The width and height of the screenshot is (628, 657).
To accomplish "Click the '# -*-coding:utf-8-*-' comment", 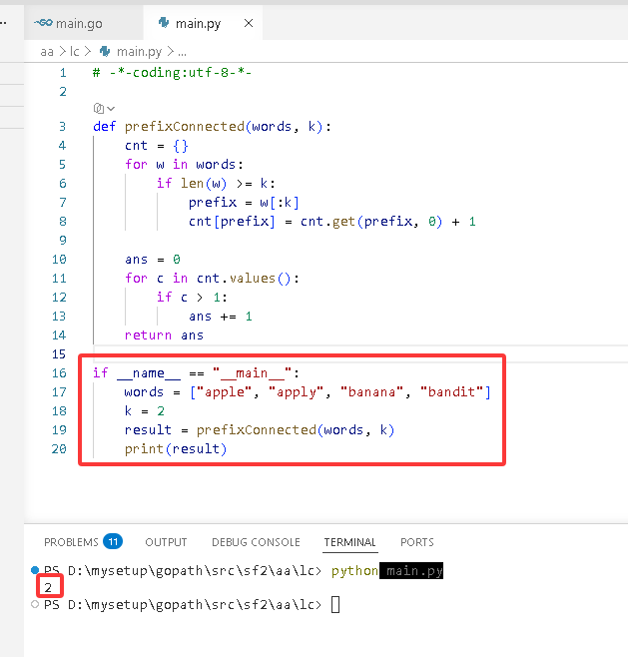I will (172, 73).
